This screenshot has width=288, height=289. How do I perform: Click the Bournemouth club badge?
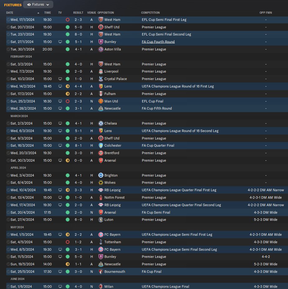point(101,272)
